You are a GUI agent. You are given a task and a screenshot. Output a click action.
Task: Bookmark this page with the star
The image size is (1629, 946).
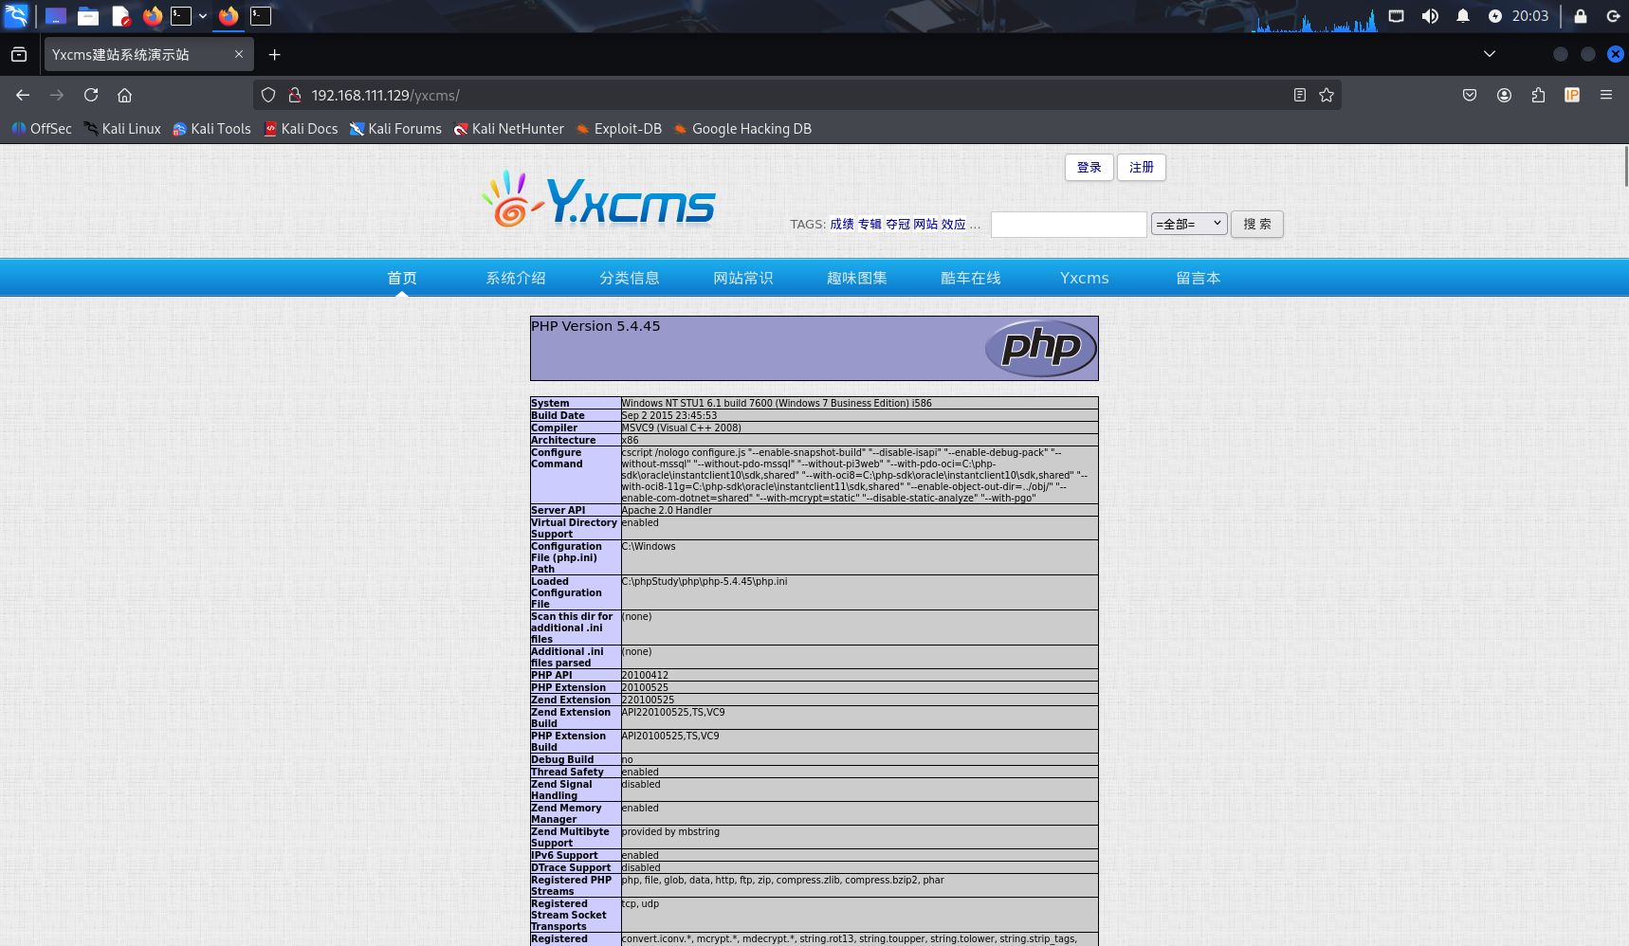tap(1327, 95)
